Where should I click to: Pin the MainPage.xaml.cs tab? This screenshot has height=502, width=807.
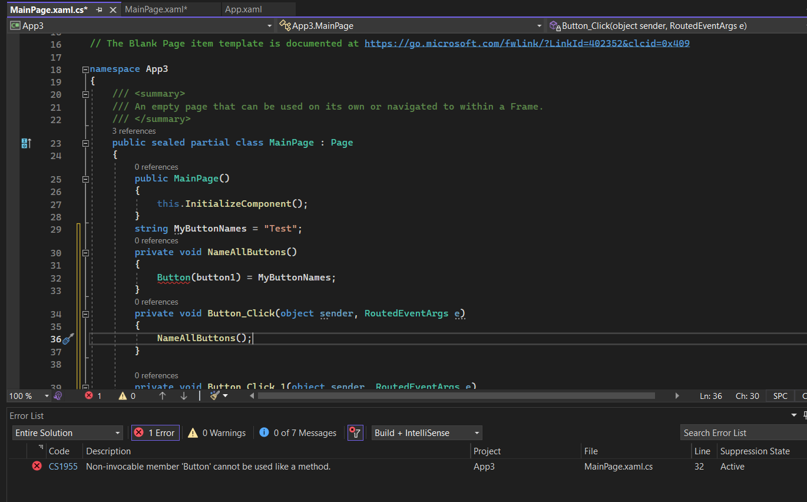pyautogui.click(x=99, y=9)
